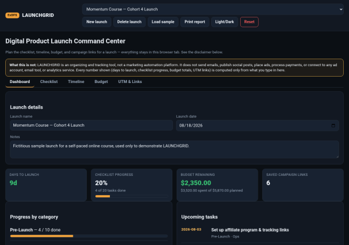Click the red Reset button
This screenshot has height=245, width=349.
(x=250, y=22)
